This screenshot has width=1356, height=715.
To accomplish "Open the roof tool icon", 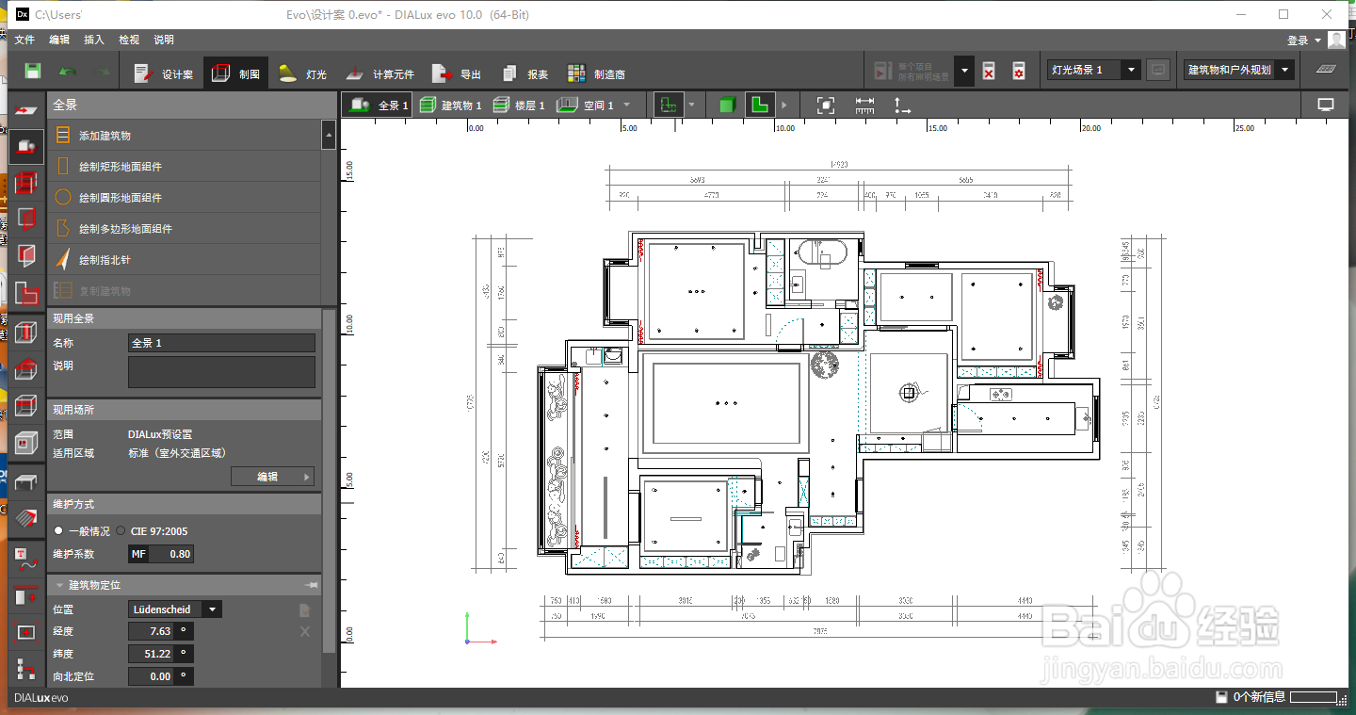I will point(26,368).
